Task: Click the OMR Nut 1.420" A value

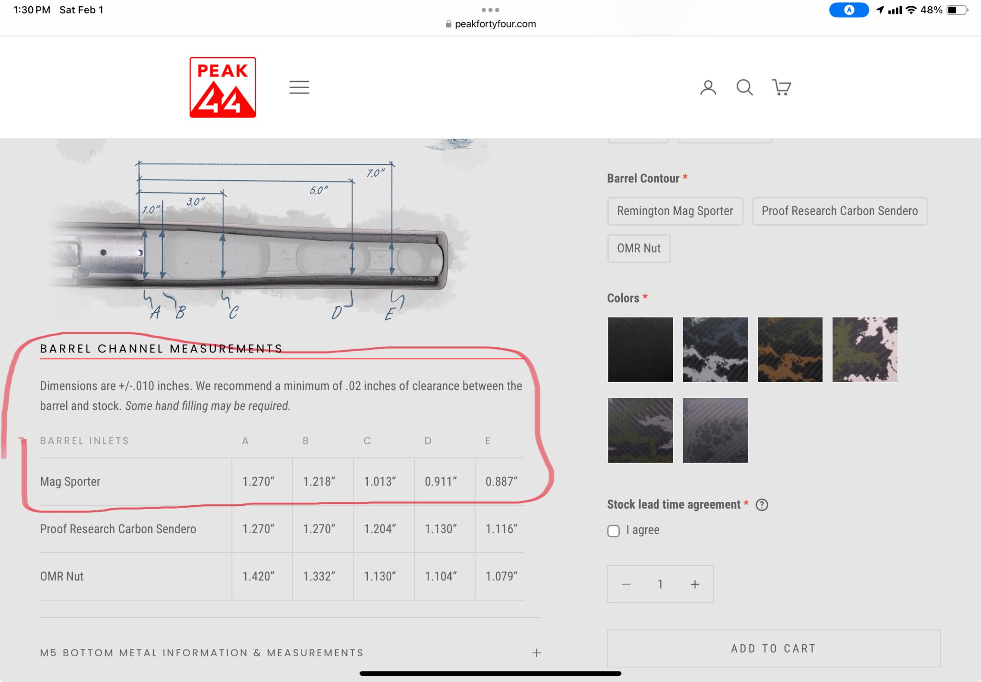Action: [258, 576]
